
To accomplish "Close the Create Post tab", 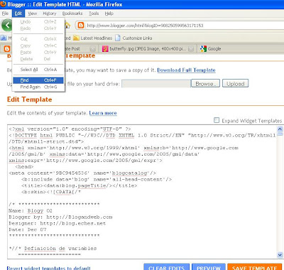I will (x=93, y=49).
